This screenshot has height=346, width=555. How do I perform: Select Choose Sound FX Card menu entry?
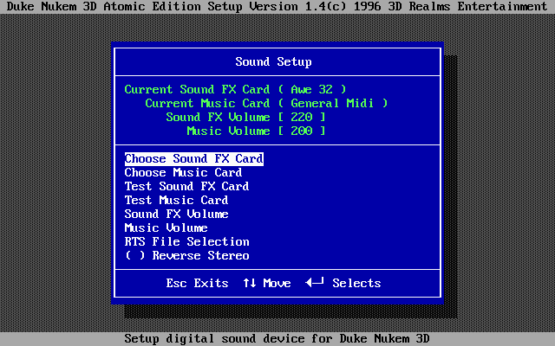click(194, 159)
